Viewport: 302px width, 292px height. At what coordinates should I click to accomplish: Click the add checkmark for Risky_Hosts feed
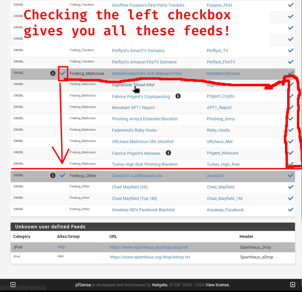tap(291, 130)
